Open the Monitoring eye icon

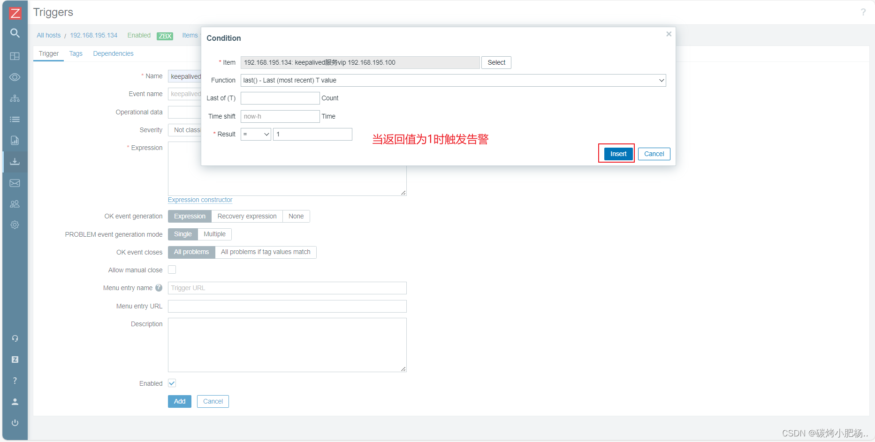pos(15,77)
